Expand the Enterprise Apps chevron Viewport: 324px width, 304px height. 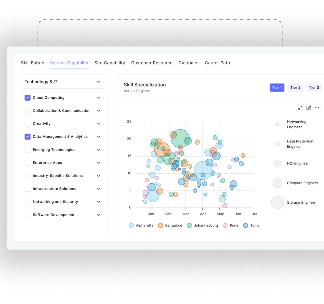[99, 163]
